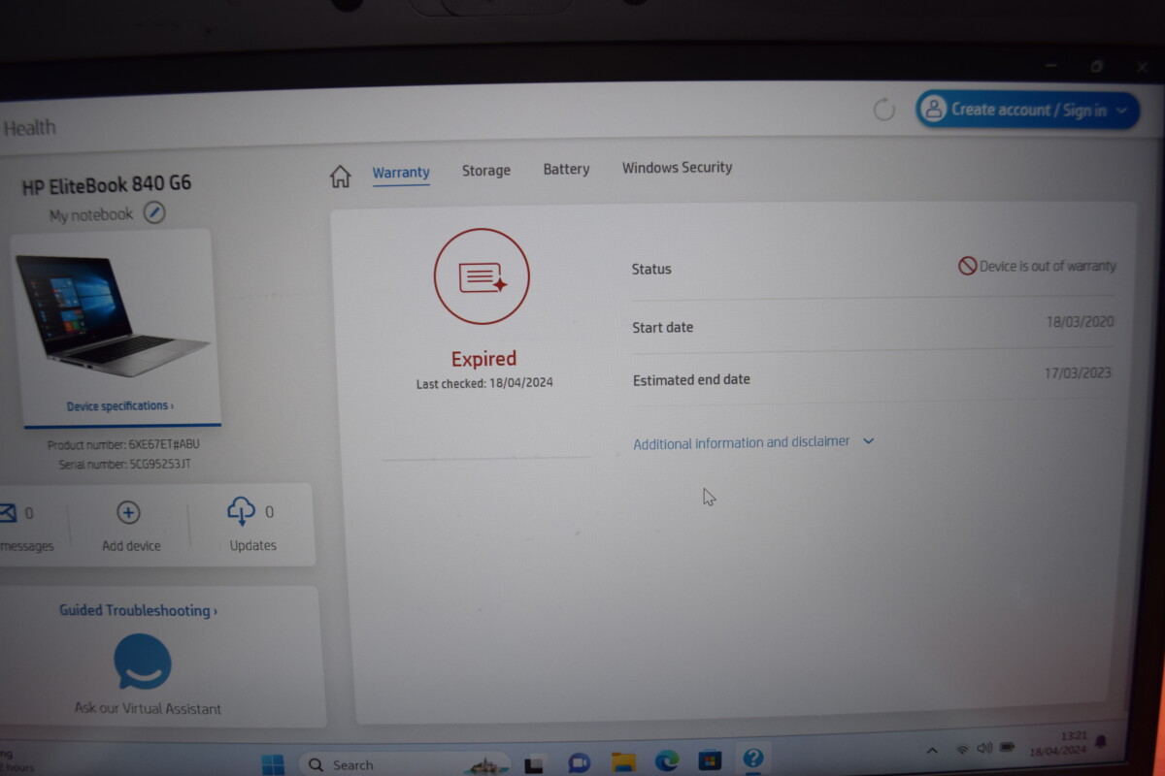Image resolution: width=1165 pixels, height=776 pixels.
Task: Click Create account / Sign in button
Action: click(x=1027, y=110)
